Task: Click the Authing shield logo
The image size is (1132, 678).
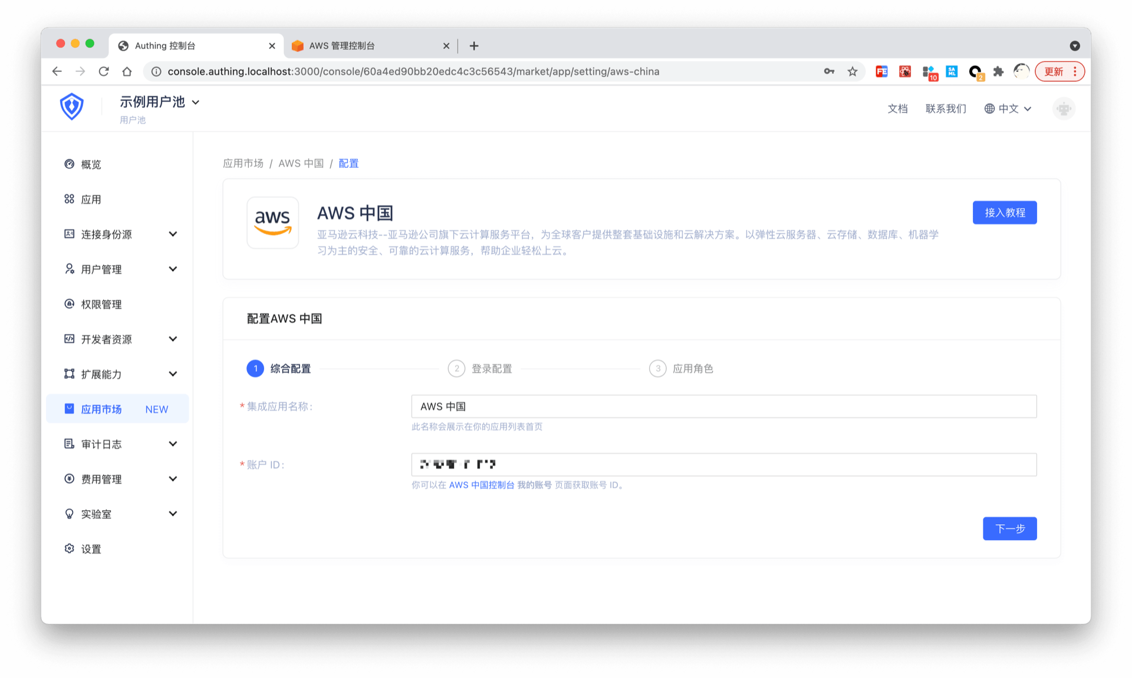Action: click(71, 107)
